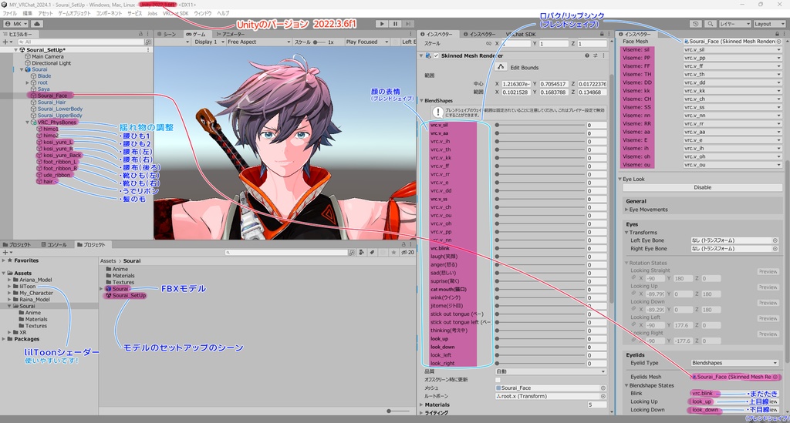Click the Eye Look Disable button

pos(702,187)
